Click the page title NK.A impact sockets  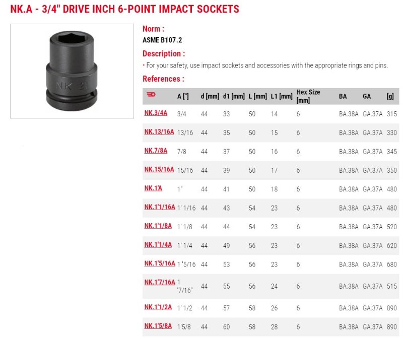[124, 9]
